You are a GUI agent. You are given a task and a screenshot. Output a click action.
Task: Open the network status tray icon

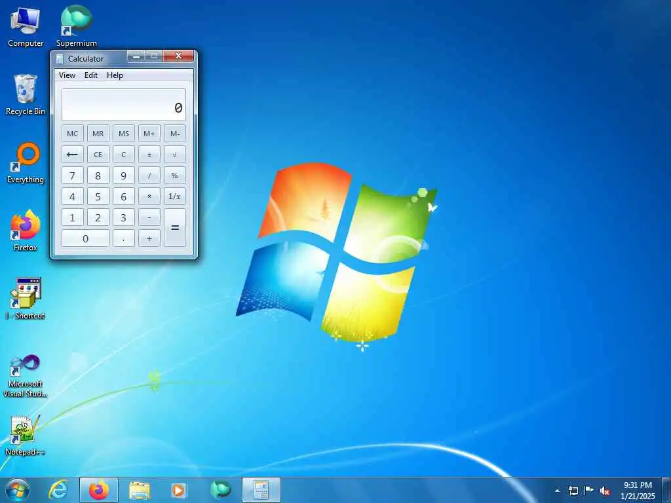coord(573,491)
